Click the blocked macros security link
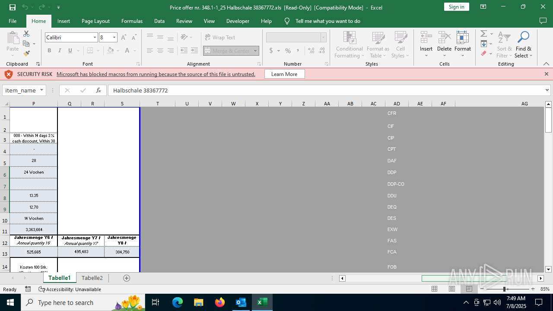 (156, 74)
